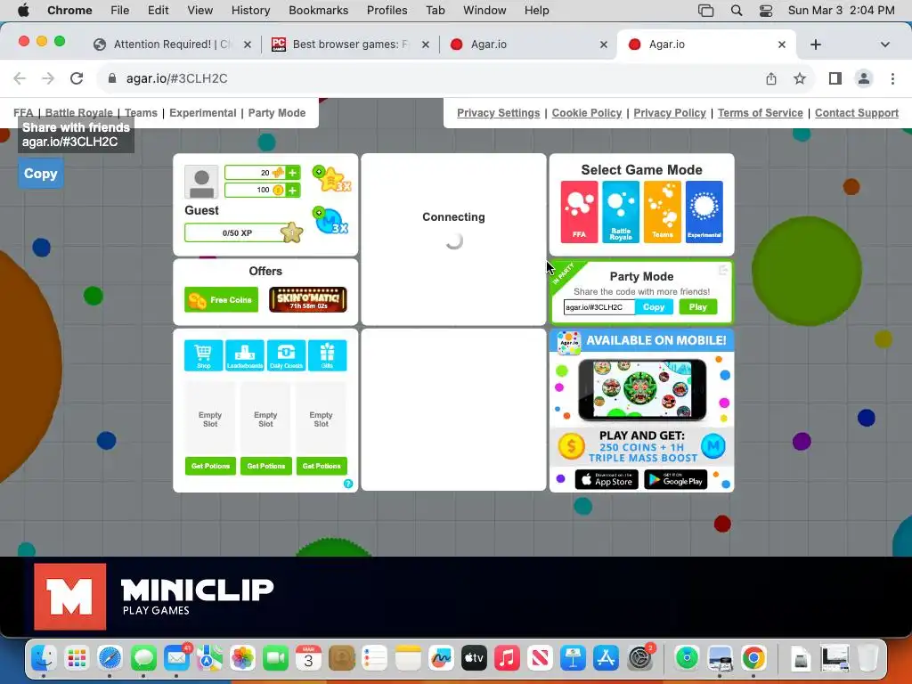The width and height of the screenshot is (912, 684).
Task: Click the Chrome reload icon
Action: (77, 78)
